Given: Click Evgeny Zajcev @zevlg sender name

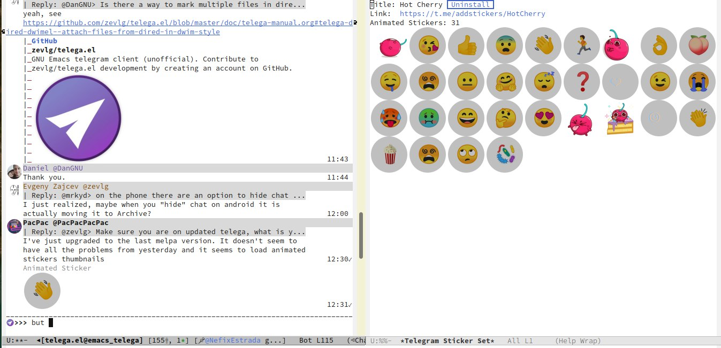Looking at the screenshot, I should click(66, 187).
